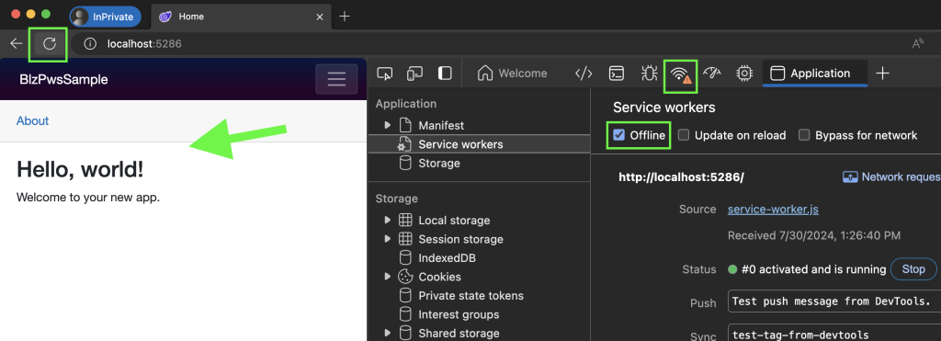Add a new DevTools tool with plus
This screenshot has width=941, height=341.
tap(882, 74)
